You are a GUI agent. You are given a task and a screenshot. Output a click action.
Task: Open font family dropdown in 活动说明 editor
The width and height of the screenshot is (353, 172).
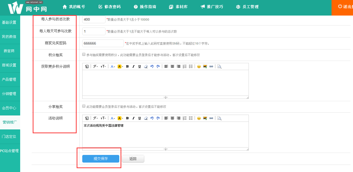pyautogui.click(x=96, y=118)
